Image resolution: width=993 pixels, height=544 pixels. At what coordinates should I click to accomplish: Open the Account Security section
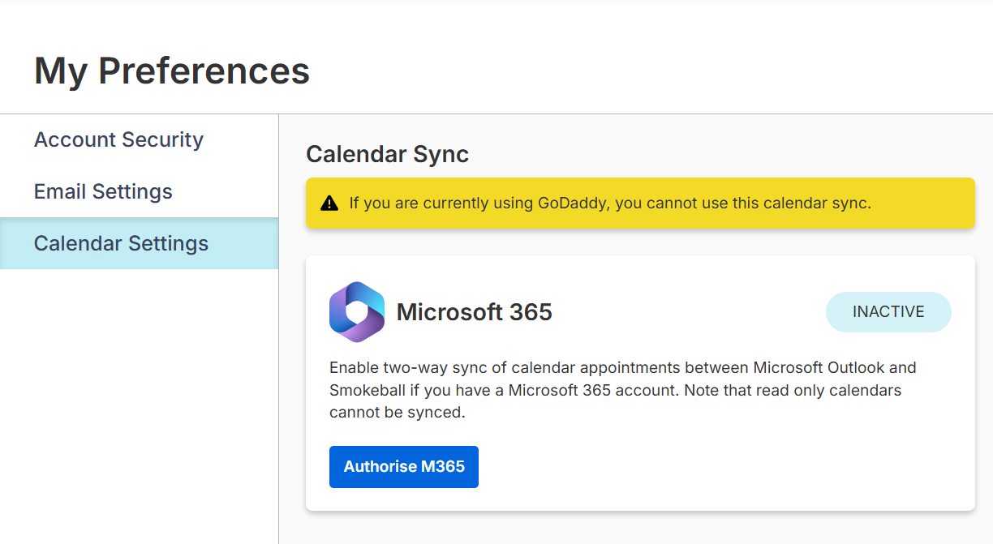(x=118, y=139)
